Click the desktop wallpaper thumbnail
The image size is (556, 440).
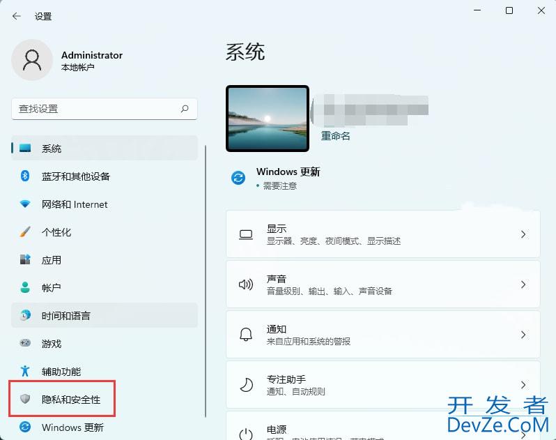tap(268, 119)
